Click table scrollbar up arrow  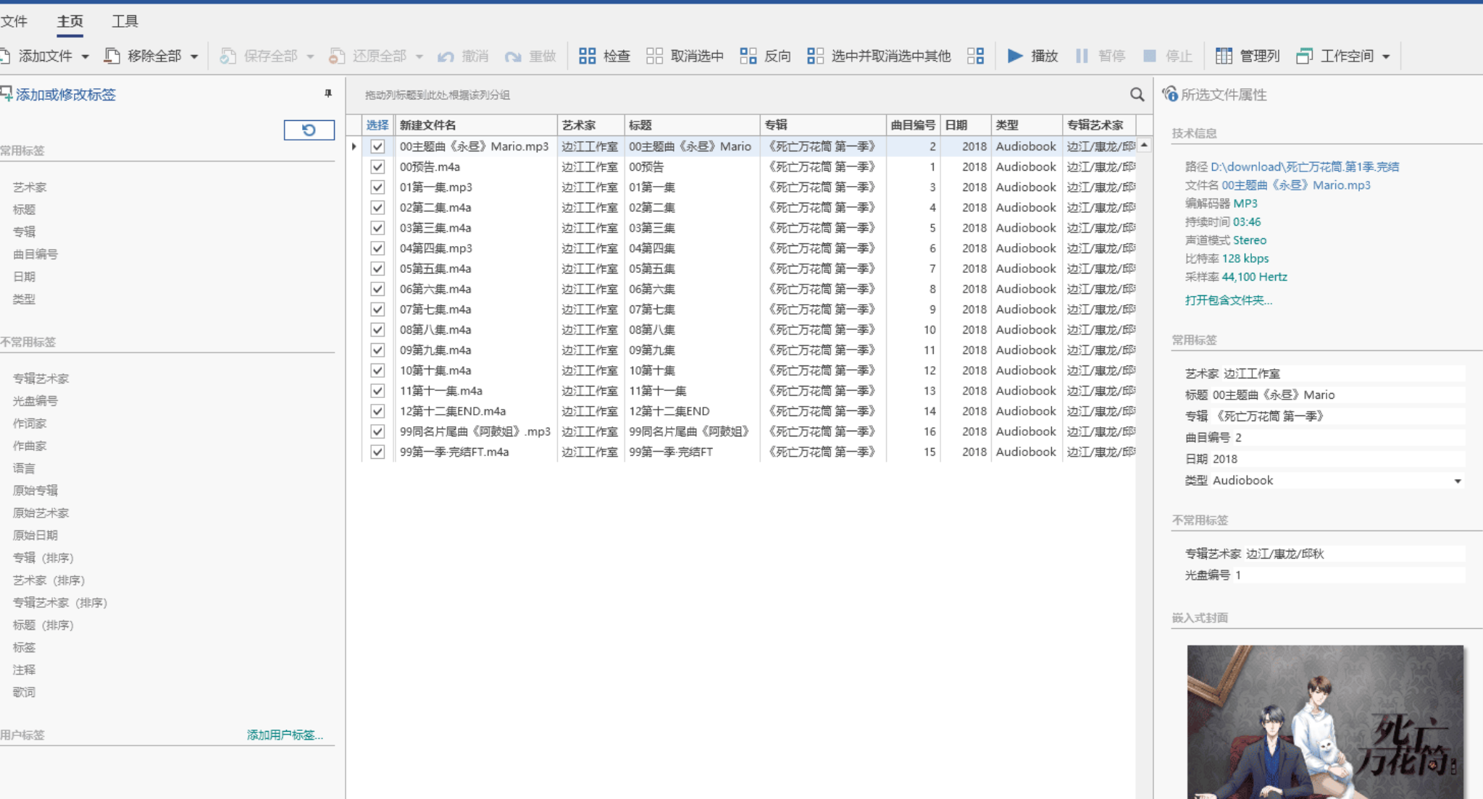(1144, 145)
